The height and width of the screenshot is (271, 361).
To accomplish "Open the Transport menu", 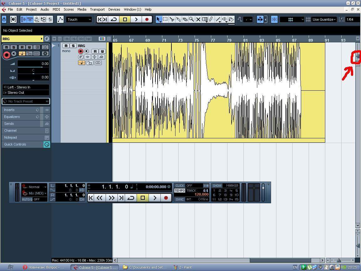I will click(97, 9).
